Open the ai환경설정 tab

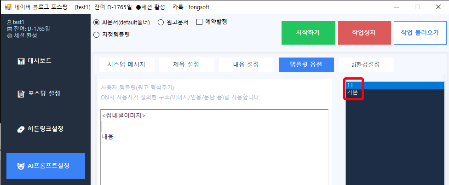click(x=366, y=64)
